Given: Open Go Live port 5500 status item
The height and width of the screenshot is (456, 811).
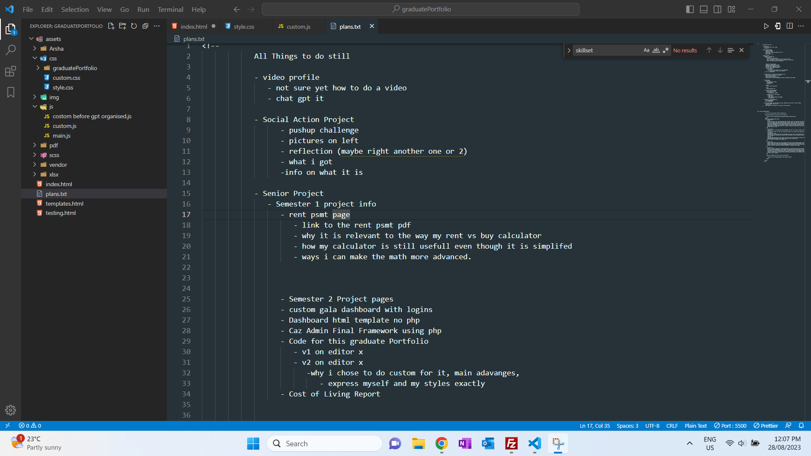Looking at the screenshot, I should (730, 426).
